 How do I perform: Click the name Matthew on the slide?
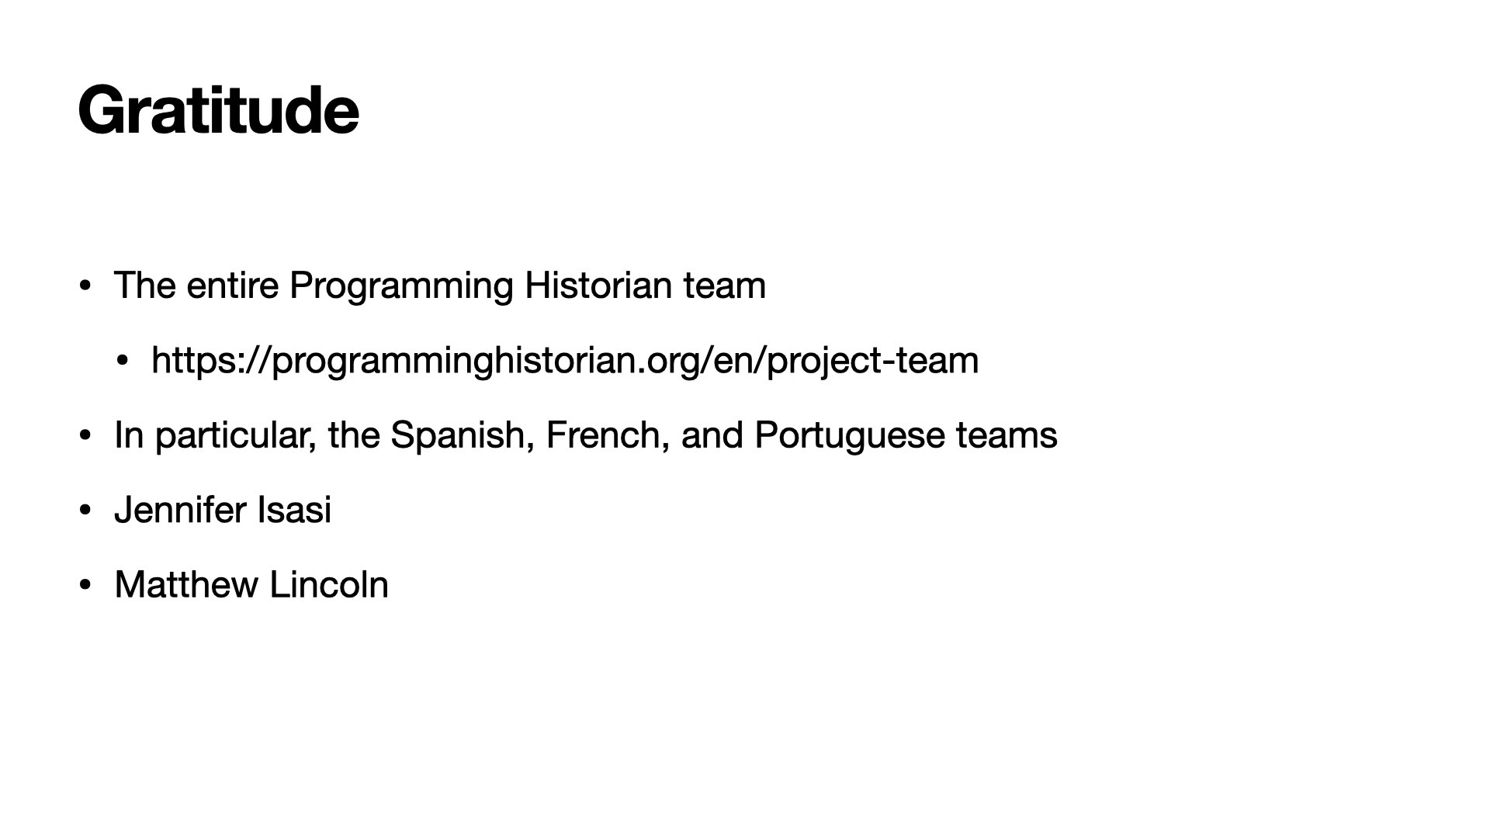pyautogui.click(x=186, y=585)
